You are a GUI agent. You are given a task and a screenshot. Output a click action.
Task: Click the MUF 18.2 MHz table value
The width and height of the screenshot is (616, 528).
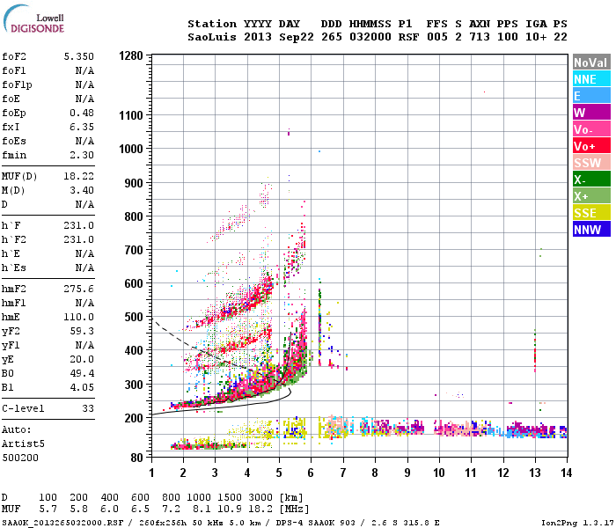click(x=260, y=510)
